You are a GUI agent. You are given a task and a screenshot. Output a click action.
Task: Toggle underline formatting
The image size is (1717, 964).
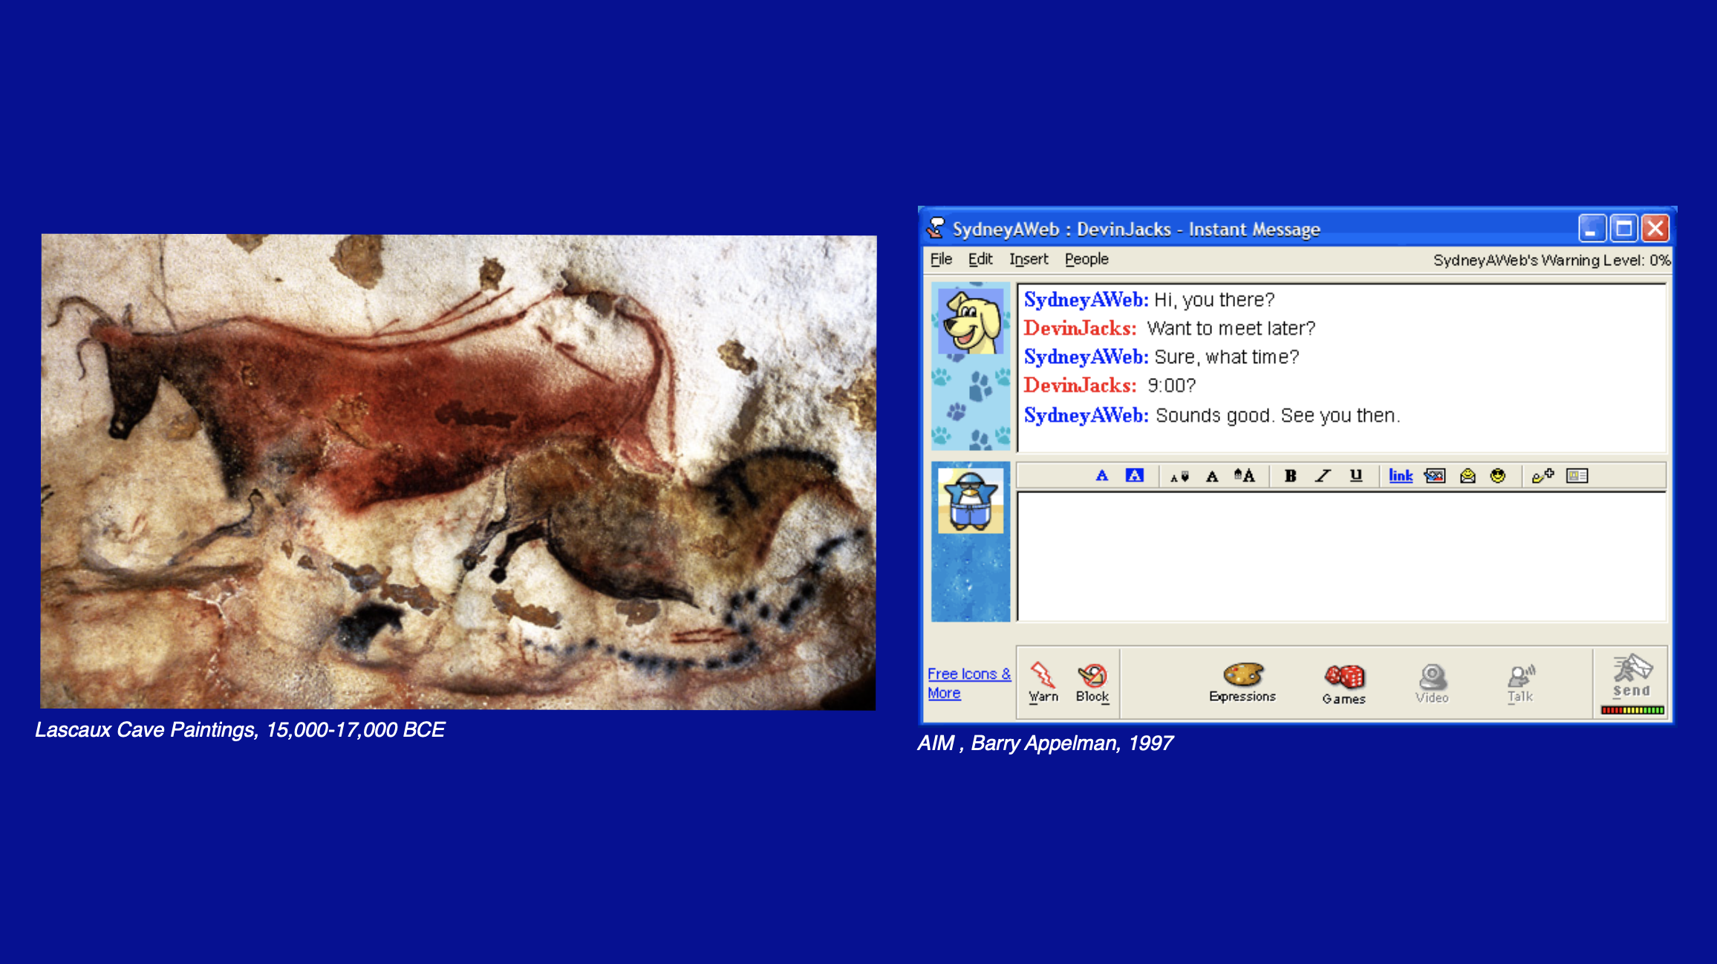point(1355,475)
